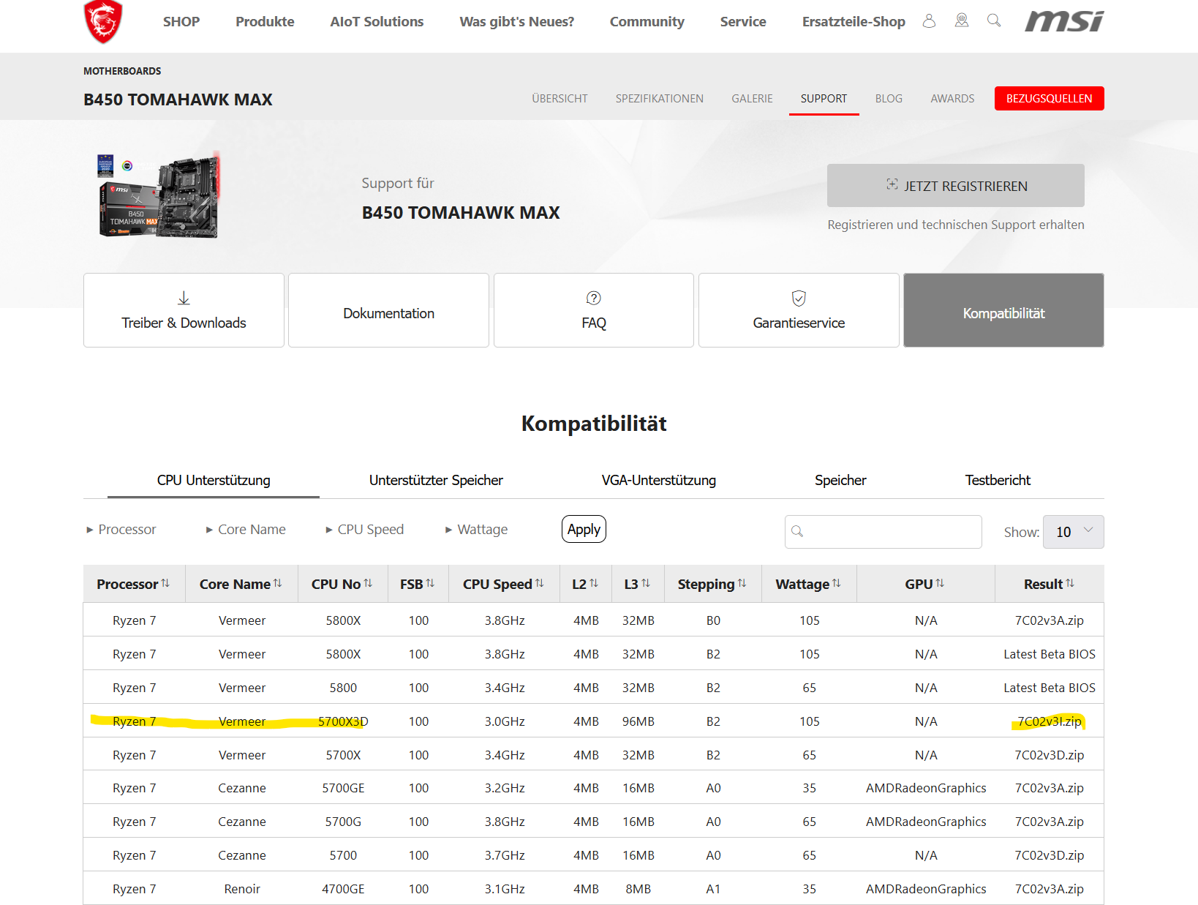Expand the Wattage filter
Image resolution: width=1198 pixels, height=905 pixels.
click(476, 529)
